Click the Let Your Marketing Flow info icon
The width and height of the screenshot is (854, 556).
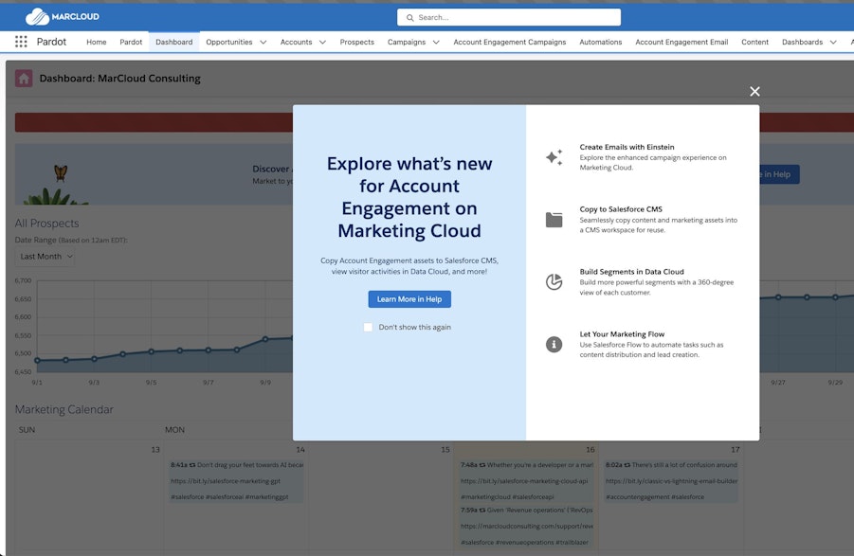pos(554,345)
